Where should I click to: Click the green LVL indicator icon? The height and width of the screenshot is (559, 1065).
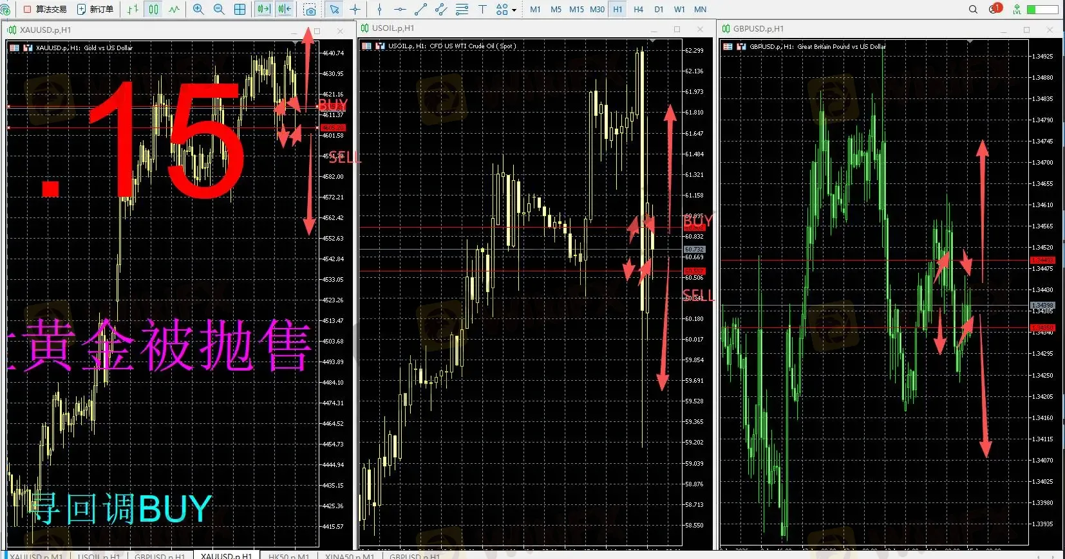tap(1017, 10)
